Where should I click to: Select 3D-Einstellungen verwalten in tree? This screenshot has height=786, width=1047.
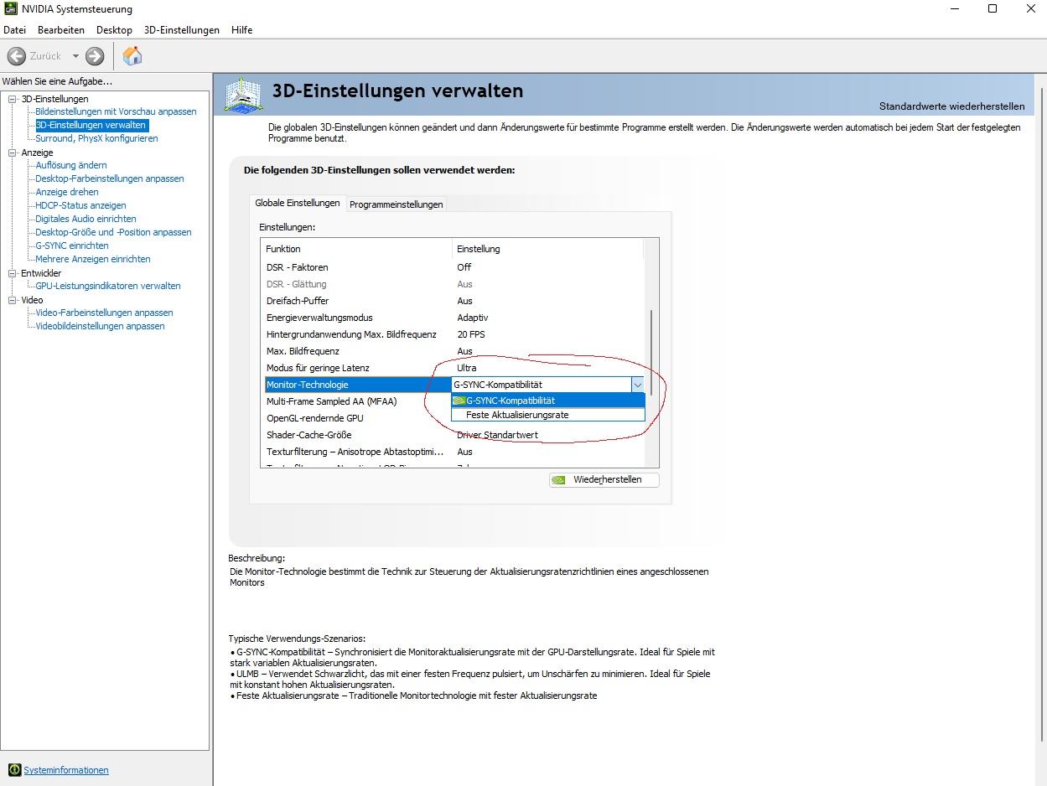91,125
